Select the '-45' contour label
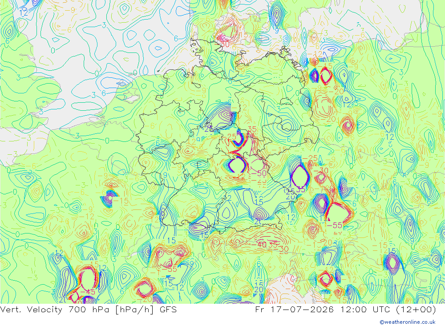445x326 pixels. pos(88,292)
